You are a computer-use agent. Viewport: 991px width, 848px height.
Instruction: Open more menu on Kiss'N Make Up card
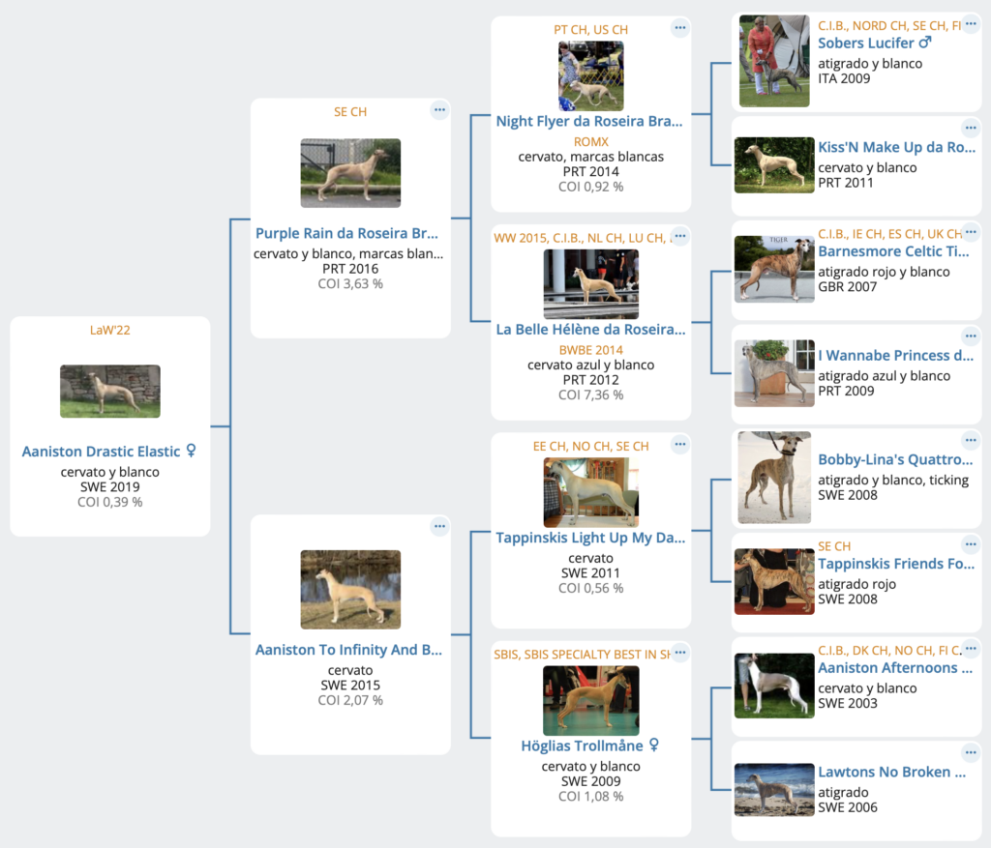pos(971,129)
